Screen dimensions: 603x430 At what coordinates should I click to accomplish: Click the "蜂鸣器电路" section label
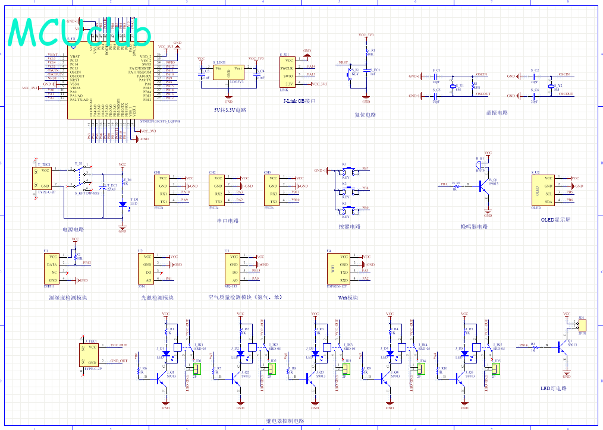(474, 226)
